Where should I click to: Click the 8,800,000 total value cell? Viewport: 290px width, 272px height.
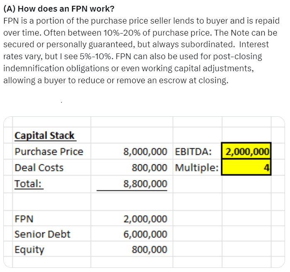pos(132,184)
